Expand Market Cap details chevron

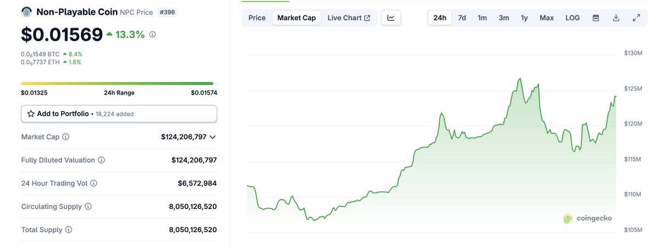click(213, 137)
